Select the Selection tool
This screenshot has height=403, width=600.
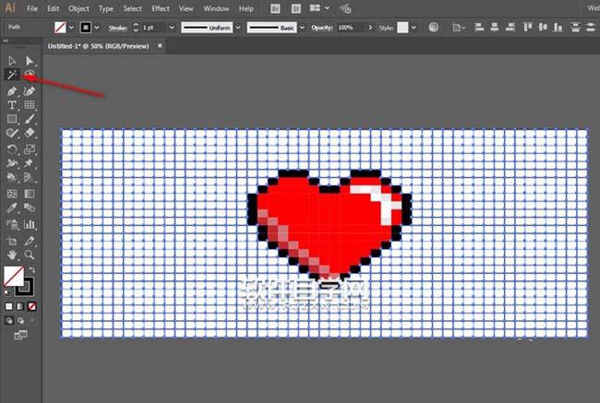[12, 61]
